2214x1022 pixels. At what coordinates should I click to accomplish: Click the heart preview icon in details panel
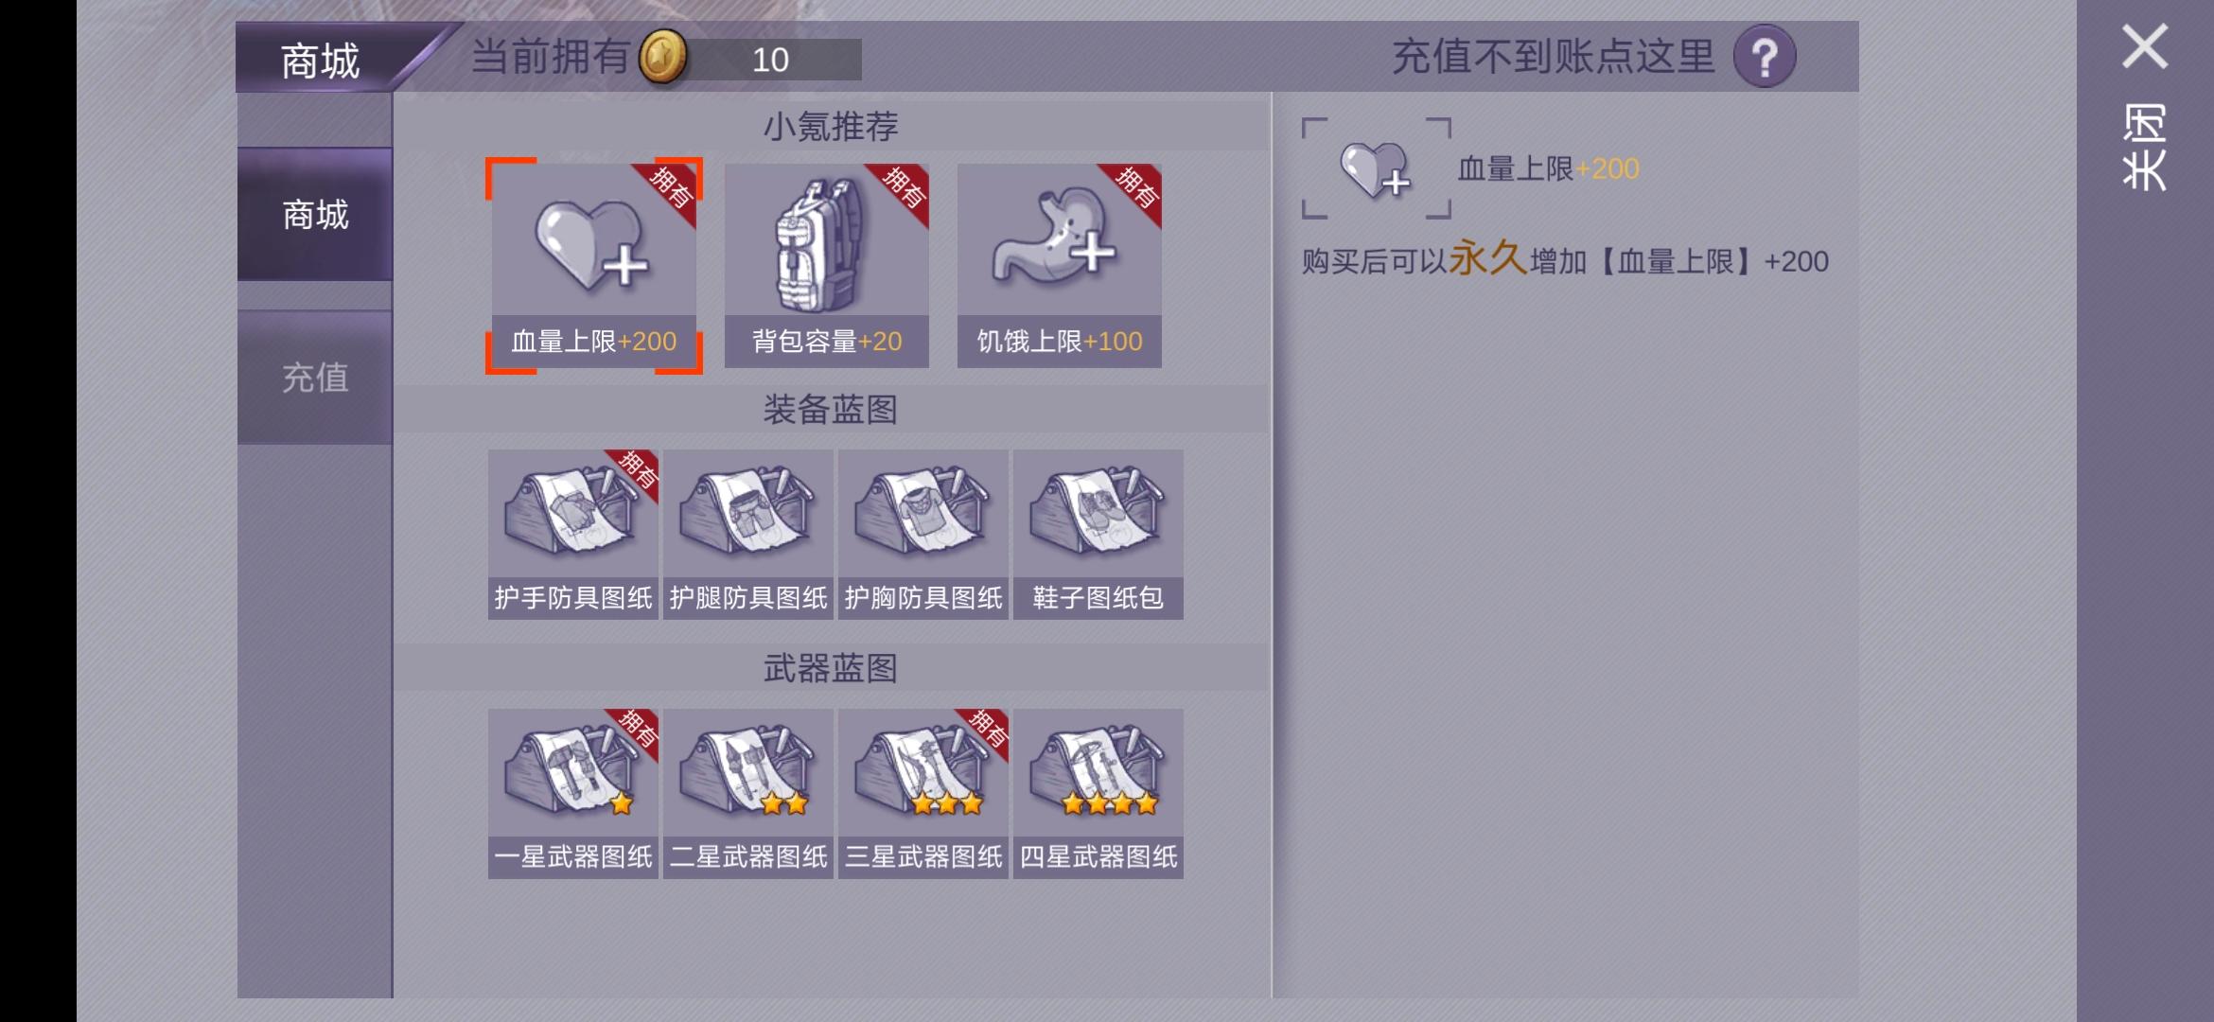pos(1377,168)
